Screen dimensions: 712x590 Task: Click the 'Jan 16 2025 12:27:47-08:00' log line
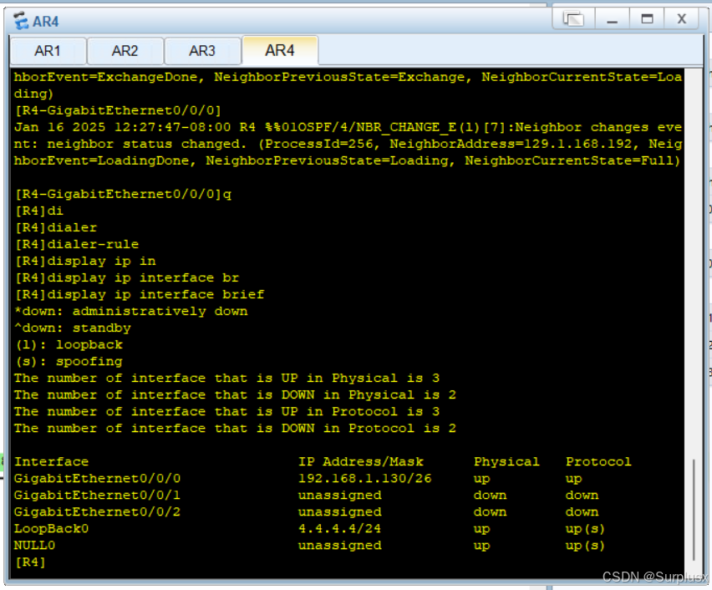(x=348, y=127)
